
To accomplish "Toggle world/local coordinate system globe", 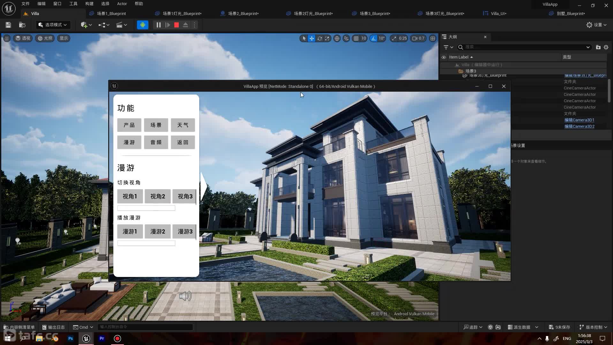I will pos(337,38).
